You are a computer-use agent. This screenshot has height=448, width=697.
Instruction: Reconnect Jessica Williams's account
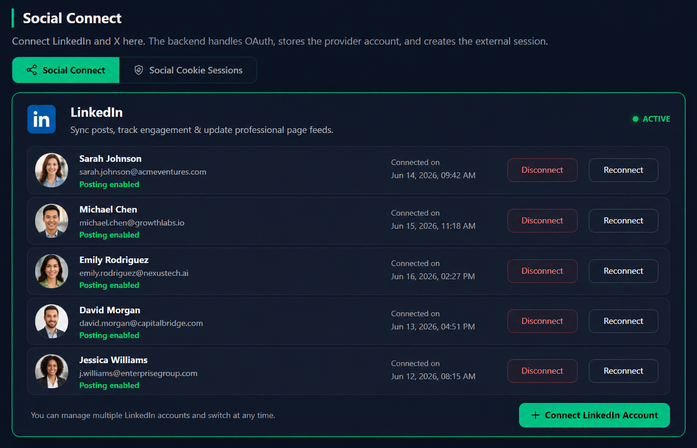point(623,371)
